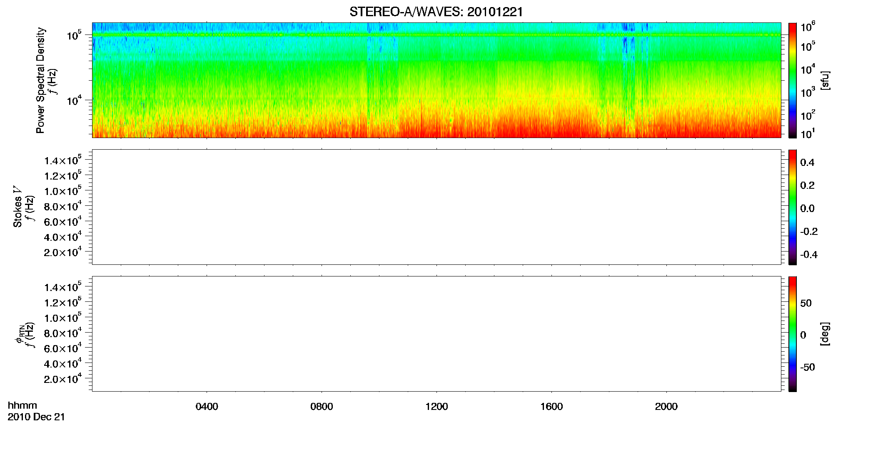Click the 0.4 tick on Stokes colorbar
873x449 pixels.
tap(807, 163)
